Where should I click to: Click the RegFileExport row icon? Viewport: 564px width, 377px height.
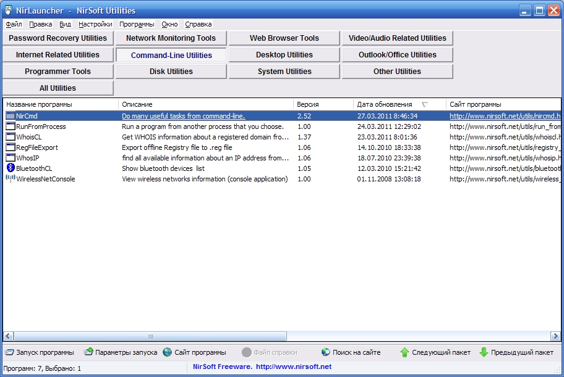[11, 147]
